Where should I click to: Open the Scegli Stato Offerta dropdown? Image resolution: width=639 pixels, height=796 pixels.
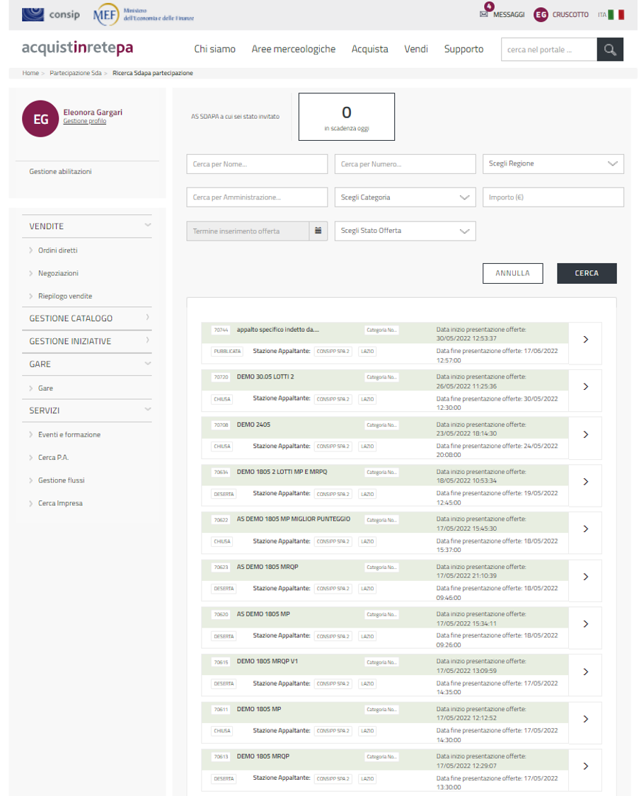405,231
